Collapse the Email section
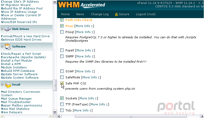This screenshot has height=118, width=204. click(x=2, y=84)
